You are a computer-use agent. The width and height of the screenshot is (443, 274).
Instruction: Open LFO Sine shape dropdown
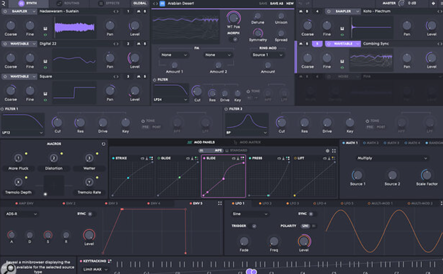(x=250, y=214)
